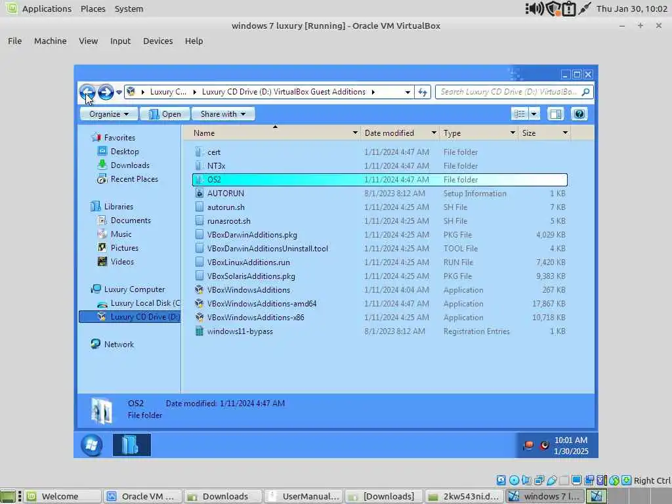Select windows11-bypass registry file
The image size is (672, 504).
pos(240,331)
